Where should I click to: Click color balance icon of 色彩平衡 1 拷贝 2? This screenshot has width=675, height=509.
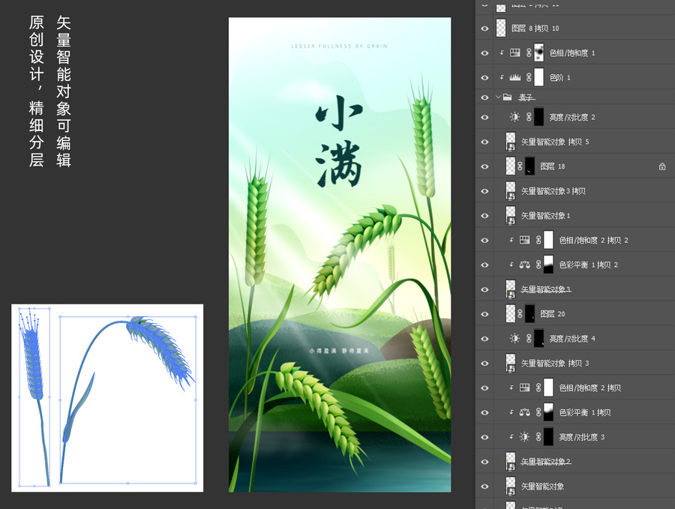tap(524, 265)
